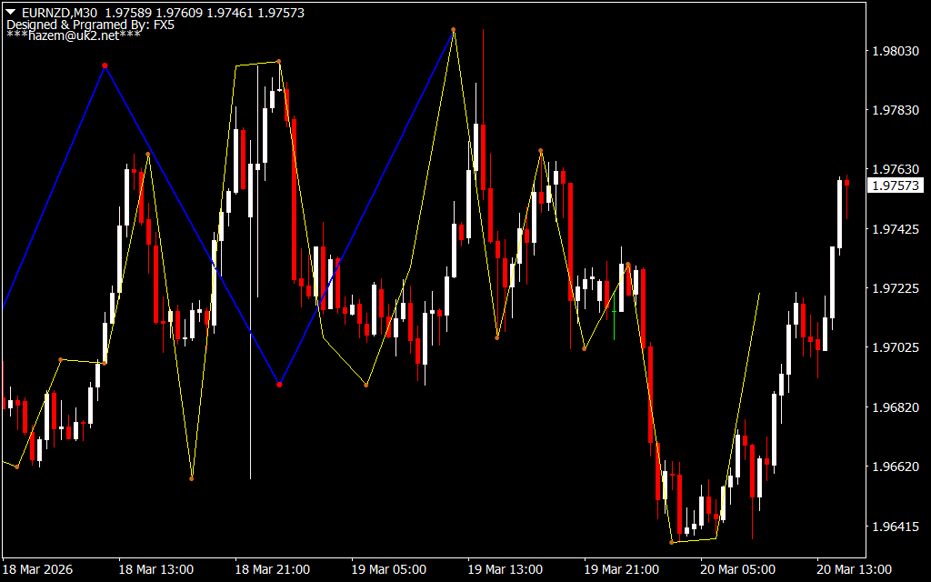Image resolution: width=931 pixels, height=582 pixels.
Task: Click the red dot at blue zigzag trough
Action: point(279,385)
